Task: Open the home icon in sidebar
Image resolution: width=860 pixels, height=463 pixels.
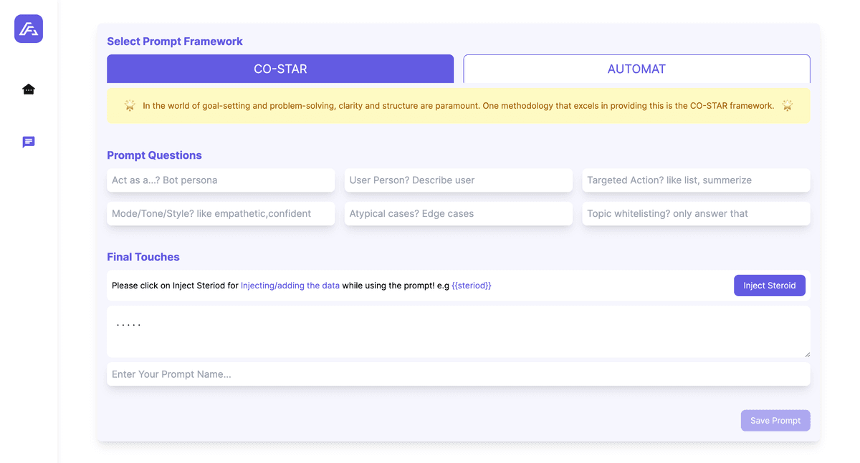Action: pyautogui.click(x=29, y=89)
